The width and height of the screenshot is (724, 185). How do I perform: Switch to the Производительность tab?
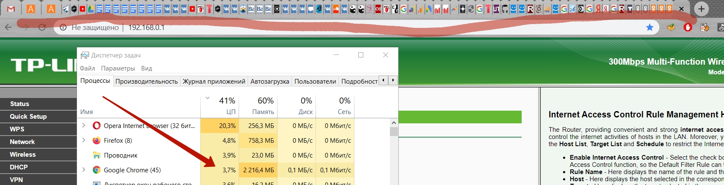click(147, 81)
